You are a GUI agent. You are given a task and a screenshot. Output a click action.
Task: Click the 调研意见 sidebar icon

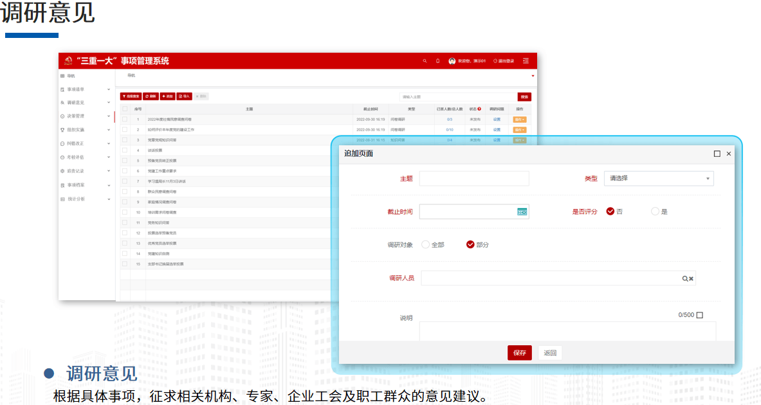(62, 103)
